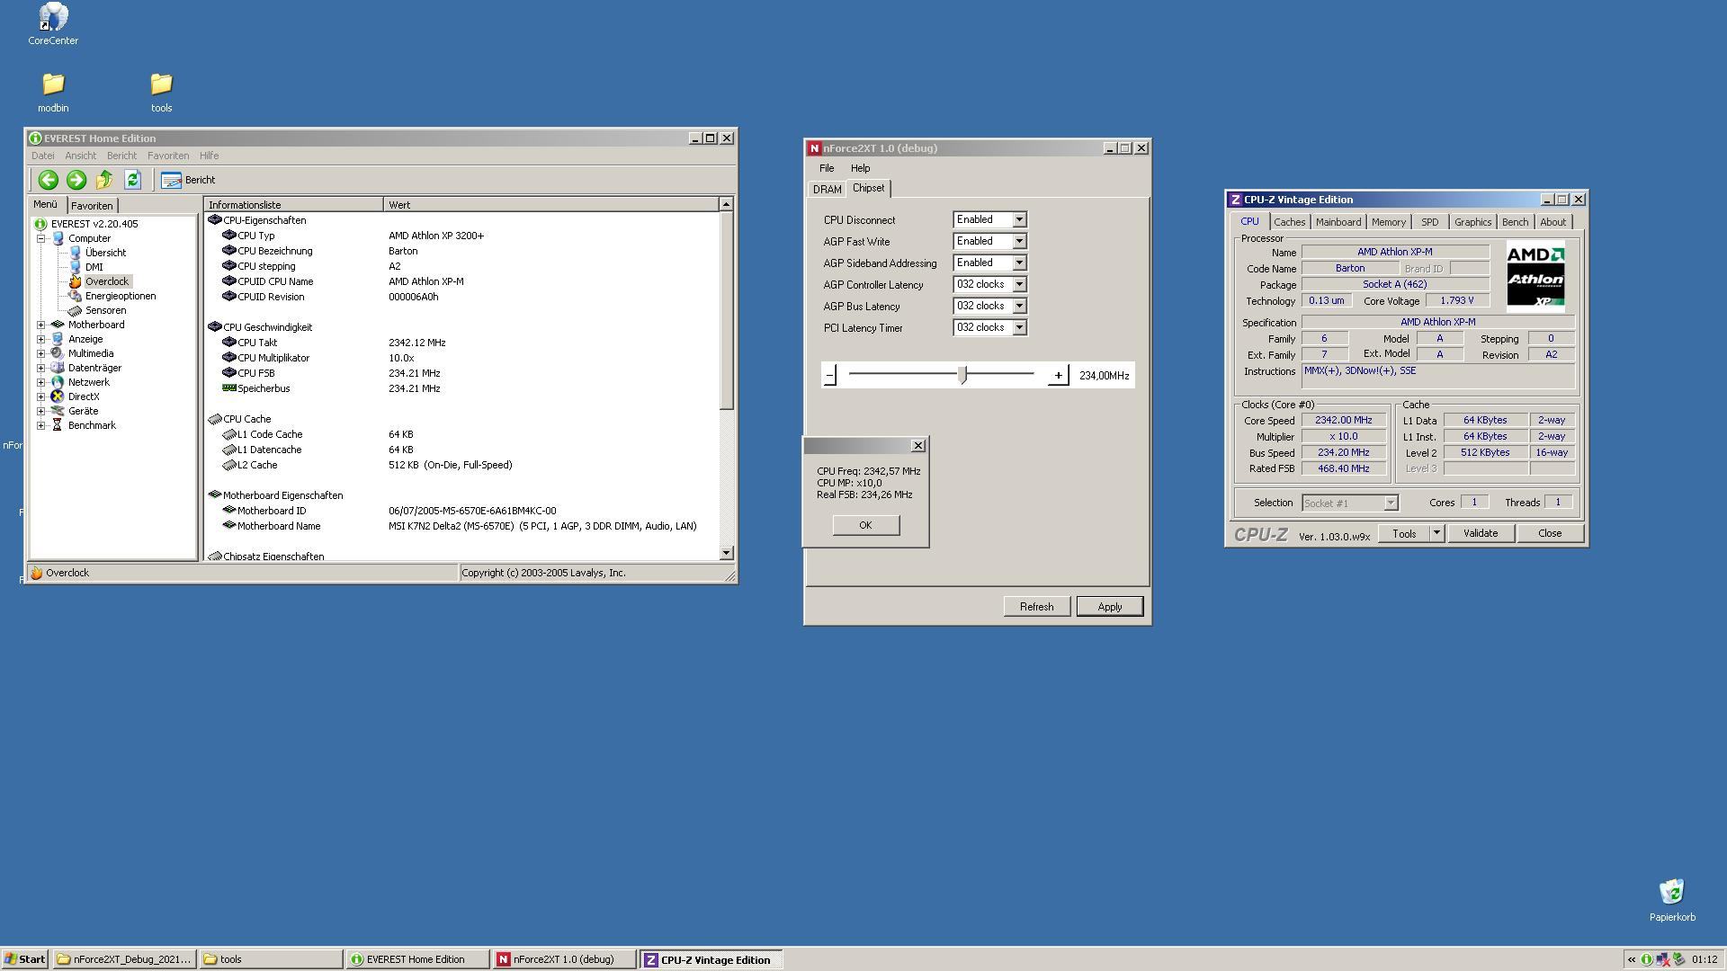Viewport: 1727px width, 971px height.
Task: Select the tools desktop folder
Action: pyautogui.click(x=161, y=93)
